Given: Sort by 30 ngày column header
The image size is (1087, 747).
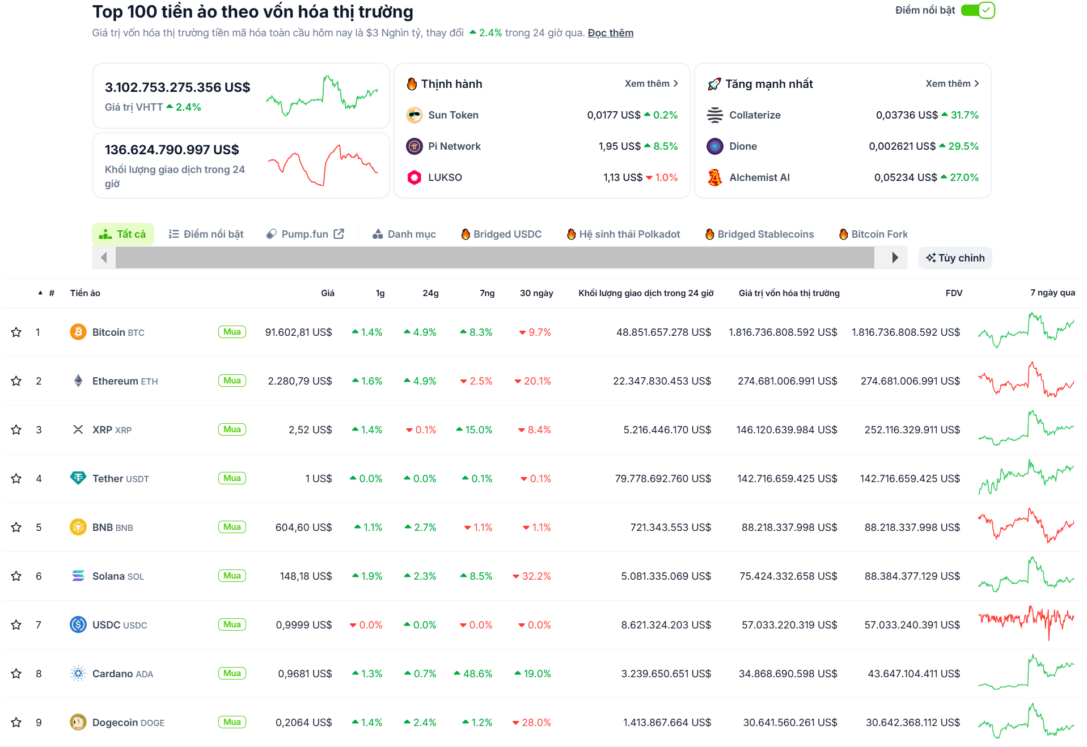Looking at the screenshot, I should [536, 293].
